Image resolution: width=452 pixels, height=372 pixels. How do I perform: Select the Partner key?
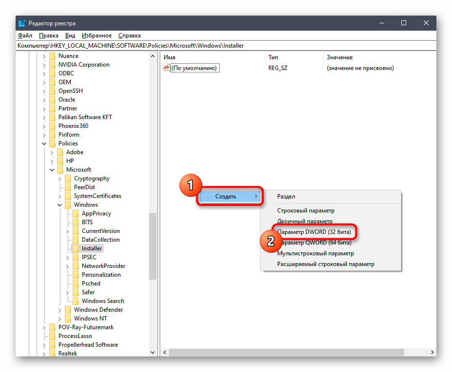pos(68,108)
